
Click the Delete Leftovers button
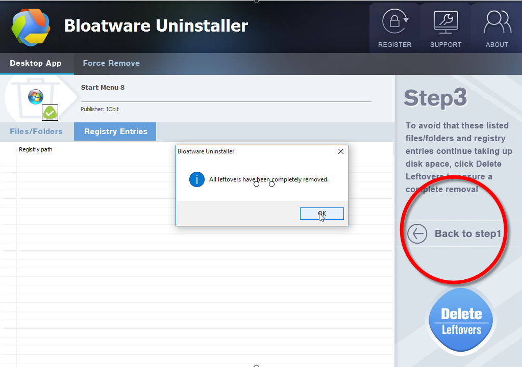click(x=461, y=321)
